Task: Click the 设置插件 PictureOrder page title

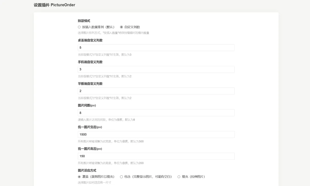Action: click(x=55, y=5)
